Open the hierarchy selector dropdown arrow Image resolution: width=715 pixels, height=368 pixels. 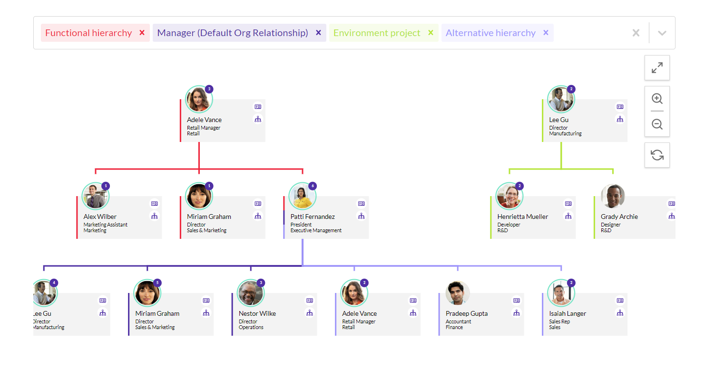(x=662, y=33)
